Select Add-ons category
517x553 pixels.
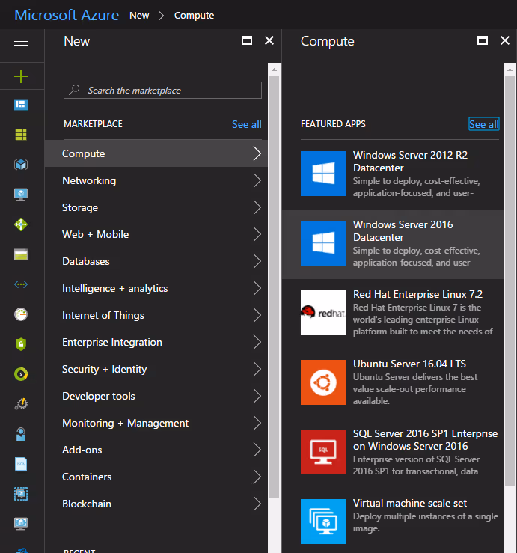click(x=156, y=450)
